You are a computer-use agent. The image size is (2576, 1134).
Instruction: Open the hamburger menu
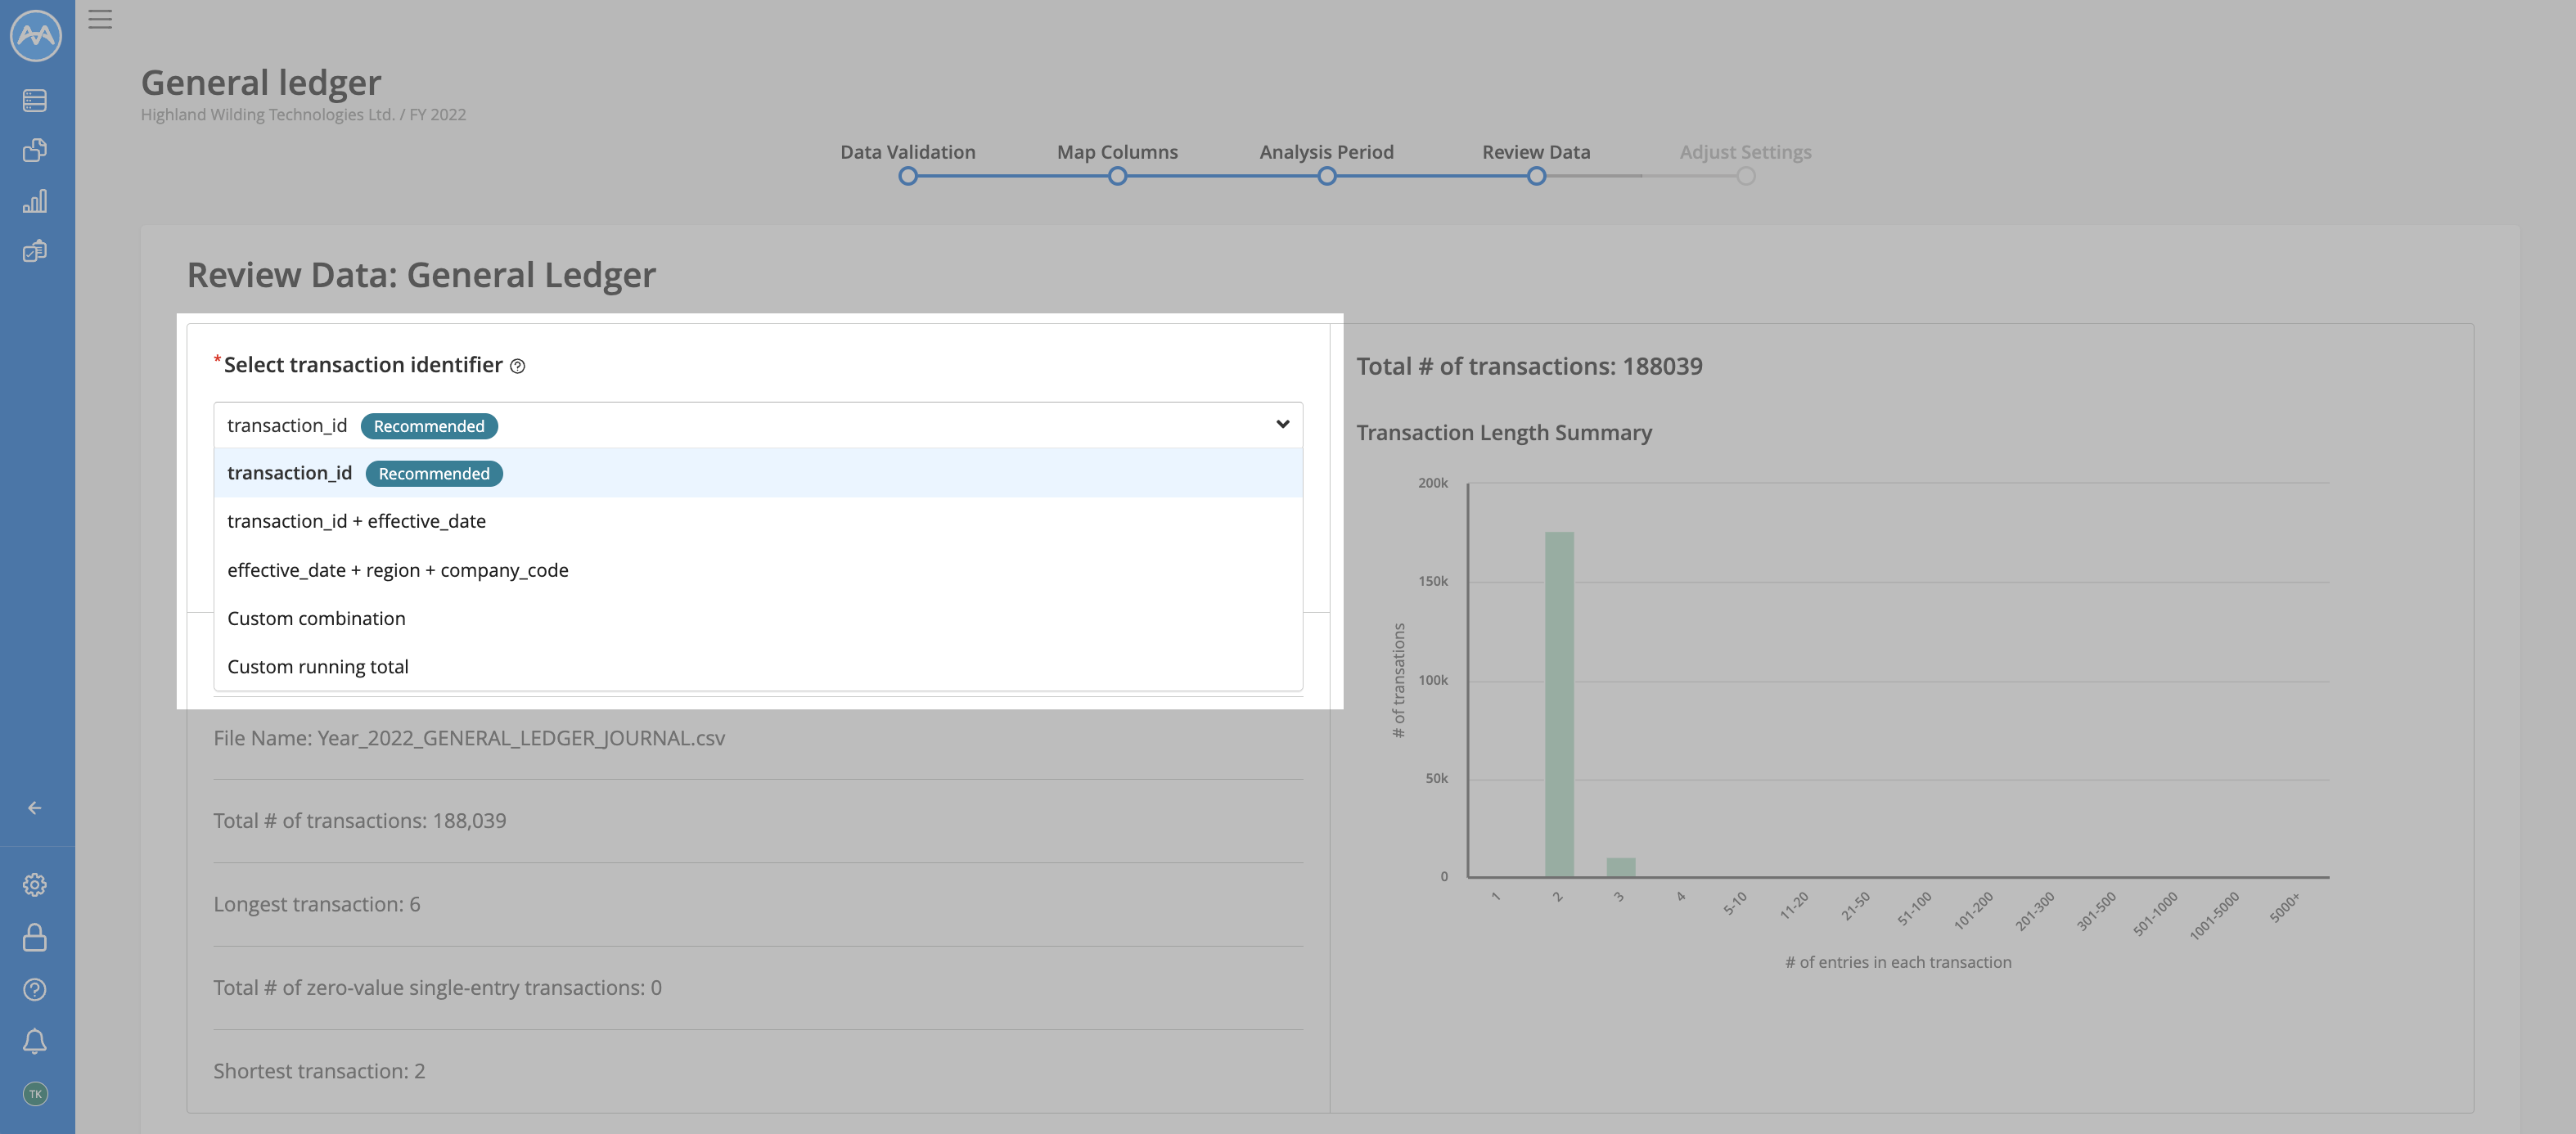pos(100,19)
